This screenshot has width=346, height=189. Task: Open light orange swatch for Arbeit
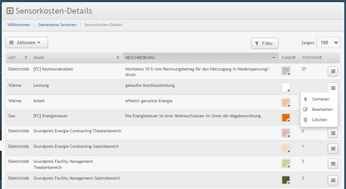pos(286,103)
